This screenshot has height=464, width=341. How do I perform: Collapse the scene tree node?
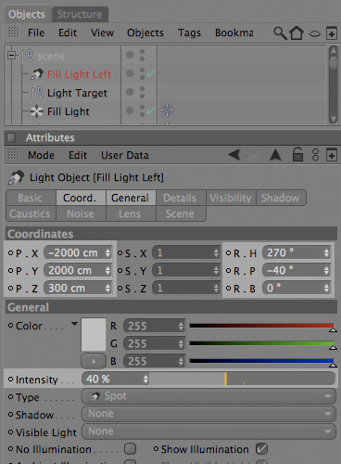click(12, 56)
